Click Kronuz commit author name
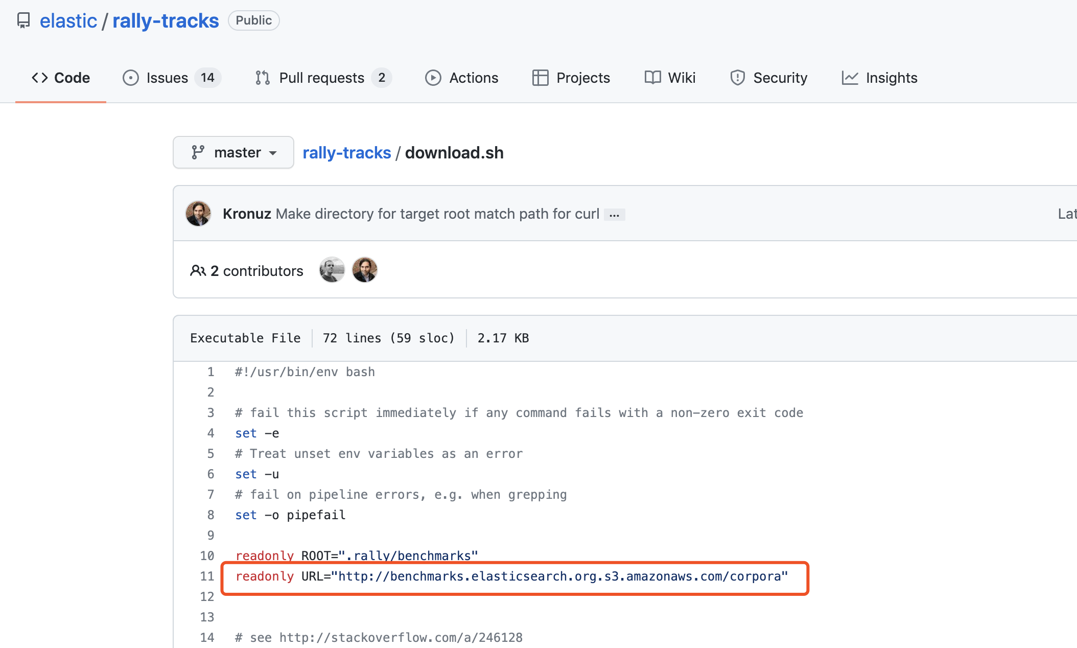1077x648 pixels. click(x=247, y=214)
